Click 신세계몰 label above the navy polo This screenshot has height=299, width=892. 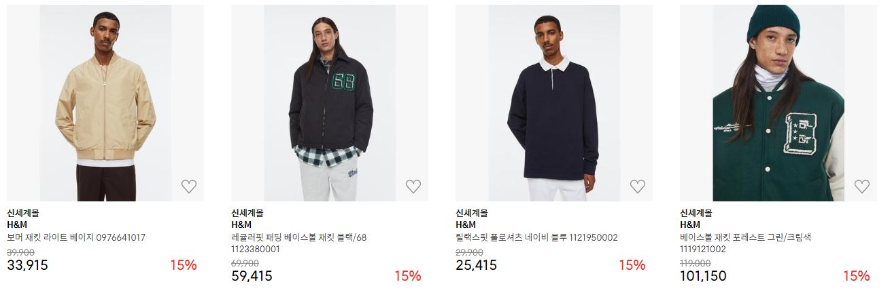click(472, 213)
